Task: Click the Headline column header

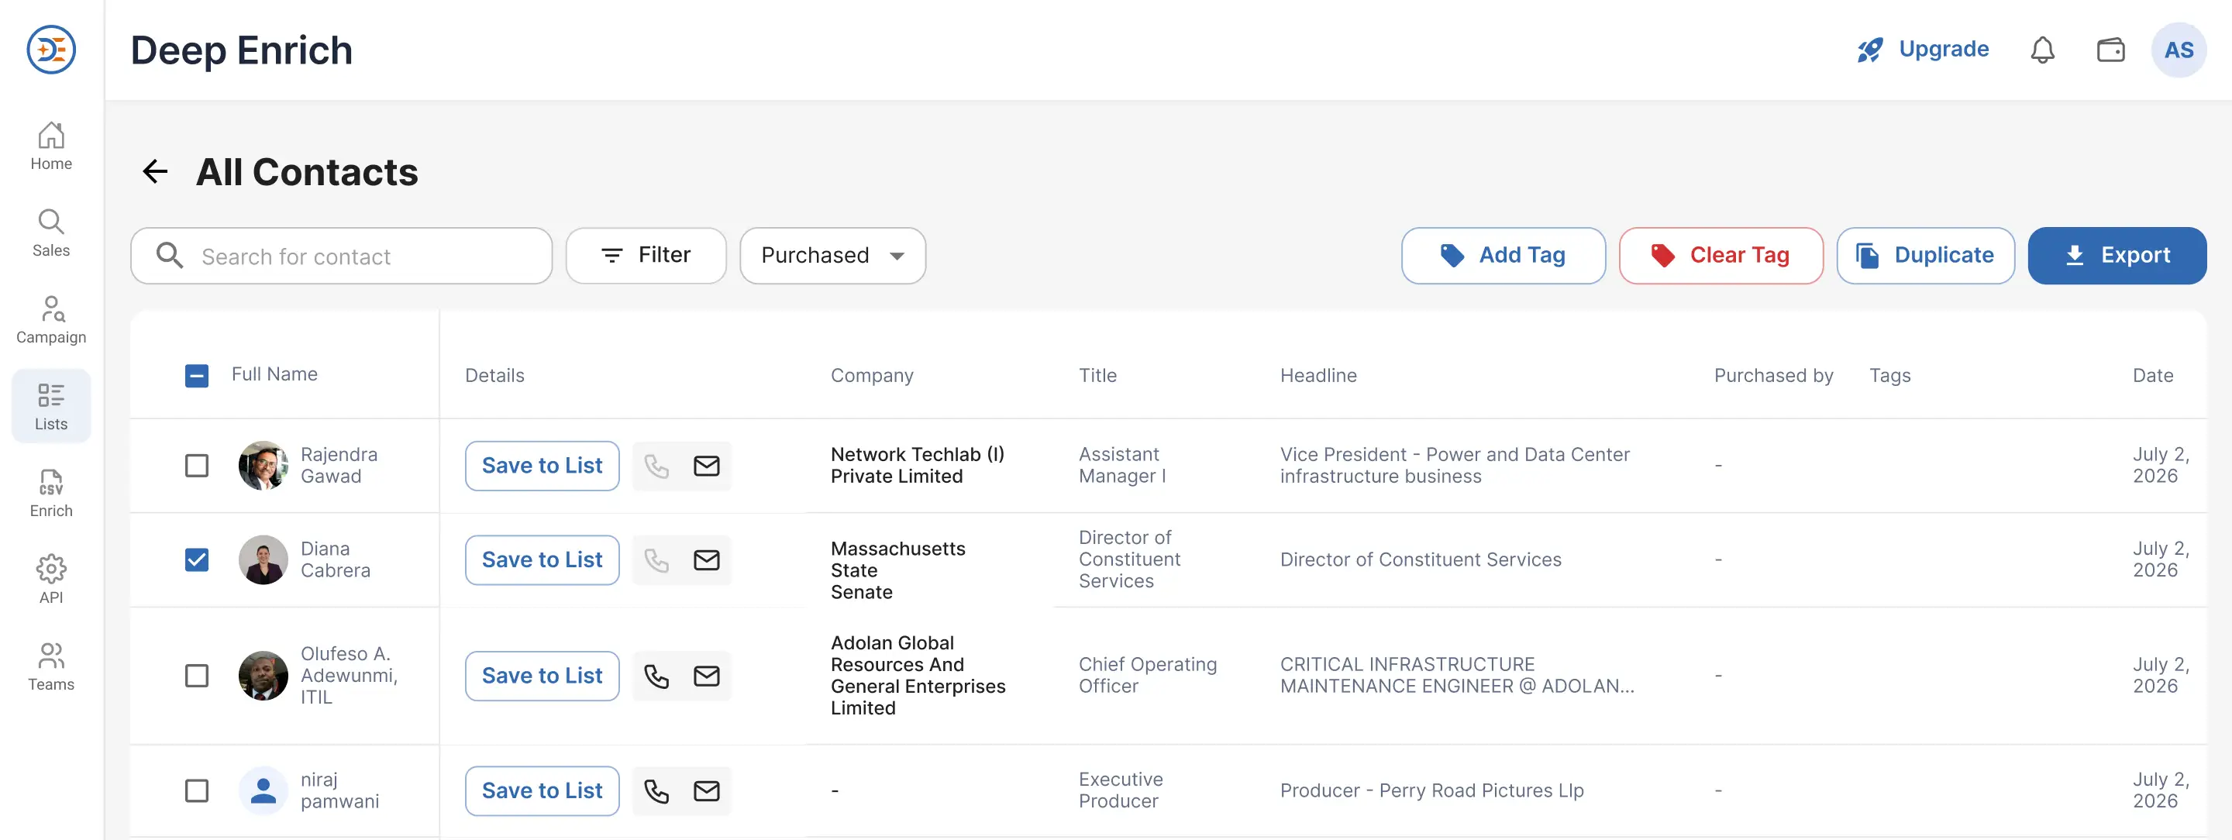Action: pyautogui.click(x=1319, y=376)
